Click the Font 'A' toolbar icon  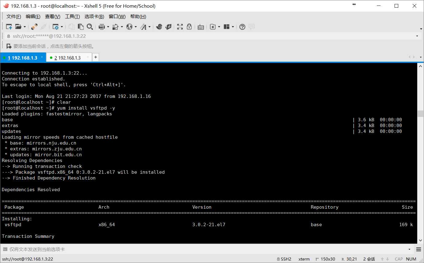pyautogui.click(x=143, y=27)
